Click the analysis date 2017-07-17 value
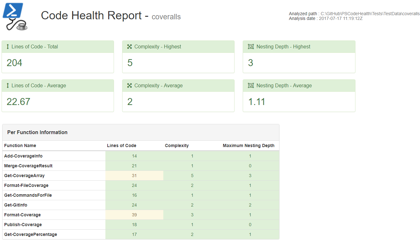 point(341,18)
